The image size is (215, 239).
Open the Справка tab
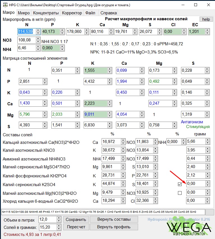[109, 13]
